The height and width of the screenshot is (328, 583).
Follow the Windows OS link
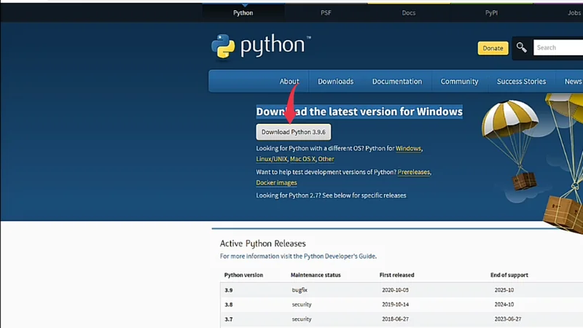408,149
